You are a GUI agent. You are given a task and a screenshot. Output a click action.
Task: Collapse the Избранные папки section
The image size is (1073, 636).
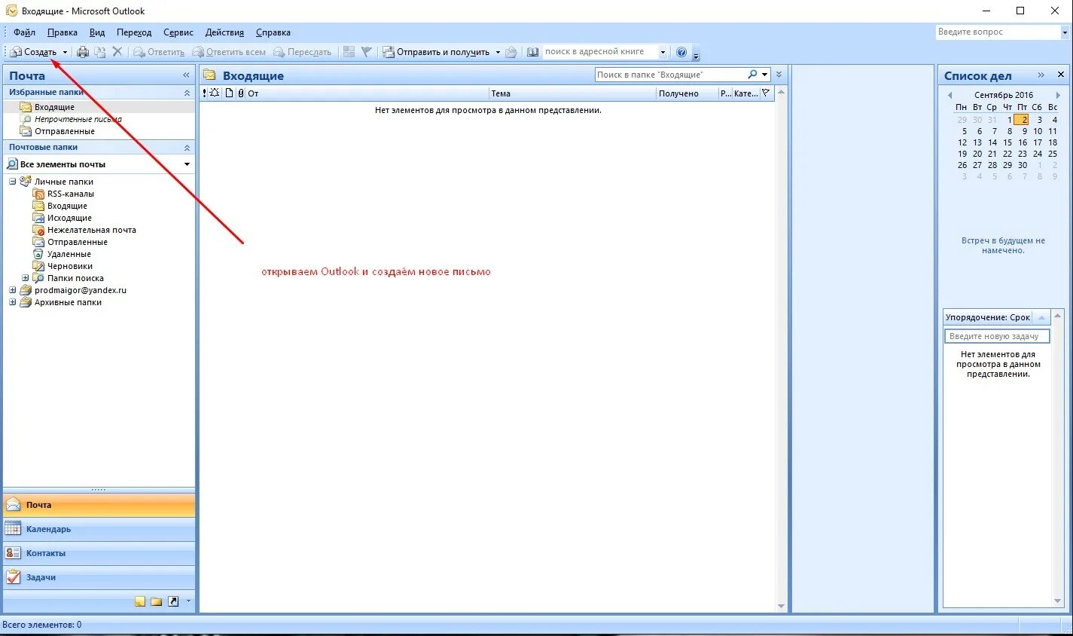tap(187, 93)
